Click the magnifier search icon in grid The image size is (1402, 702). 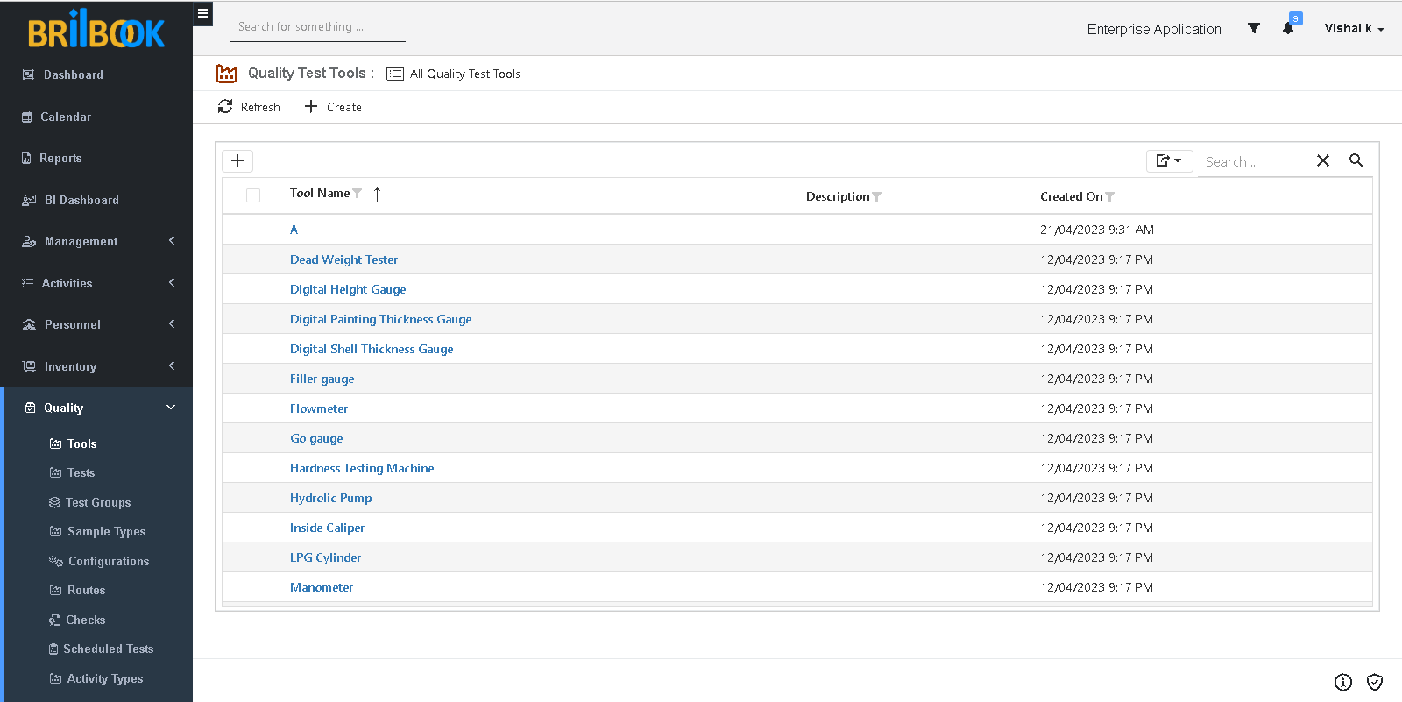pos(1356,160)
